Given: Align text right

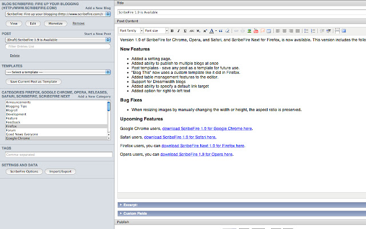Looking at the screenshot, I should (291, 31).
